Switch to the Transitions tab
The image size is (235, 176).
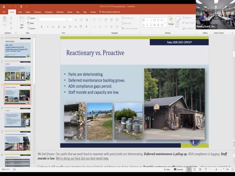[x=37, y=12]
